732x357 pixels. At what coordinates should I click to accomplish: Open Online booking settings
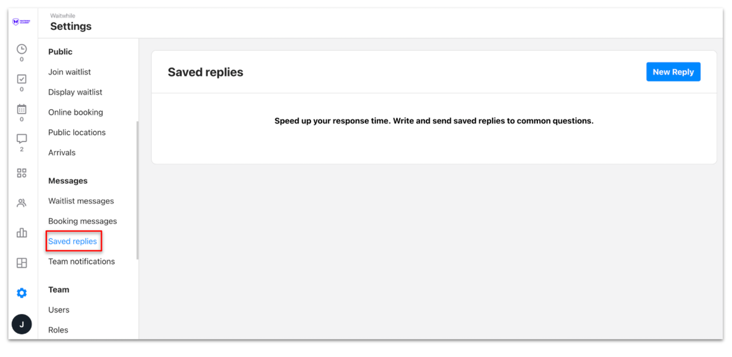(76, 112)
